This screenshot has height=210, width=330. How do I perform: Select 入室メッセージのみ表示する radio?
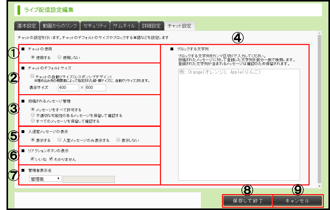[59, 140]
